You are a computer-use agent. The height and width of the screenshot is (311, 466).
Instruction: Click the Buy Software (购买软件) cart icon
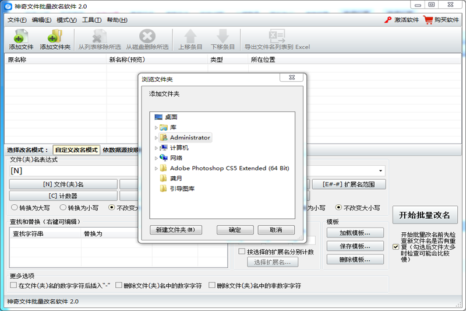pos(428,20)
